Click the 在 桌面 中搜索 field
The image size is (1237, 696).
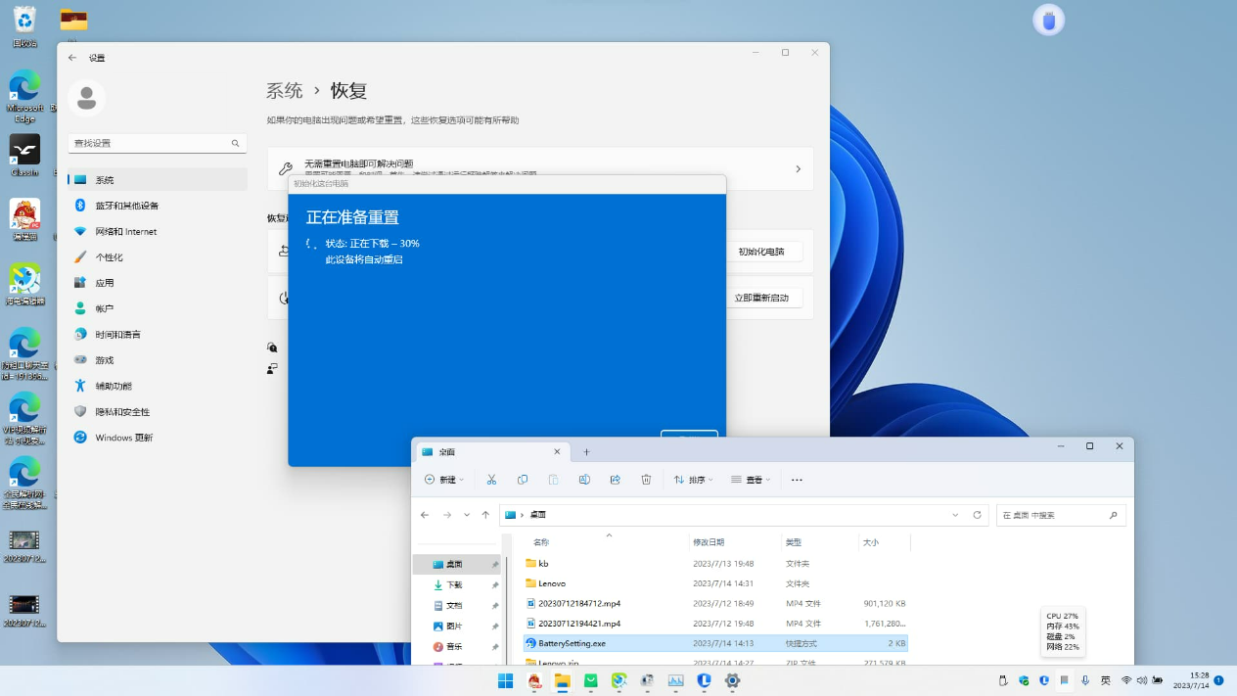click(1061, 515)
